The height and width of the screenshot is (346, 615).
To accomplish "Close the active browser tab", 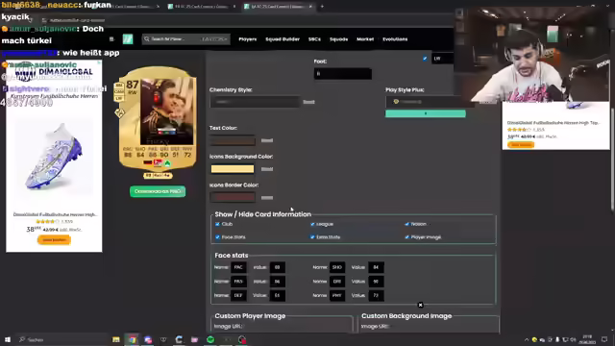I will pyautogui.click(x=310, y=7).
